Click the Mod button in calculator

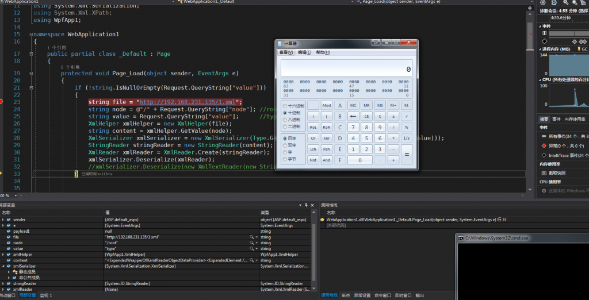pos(327,106)
